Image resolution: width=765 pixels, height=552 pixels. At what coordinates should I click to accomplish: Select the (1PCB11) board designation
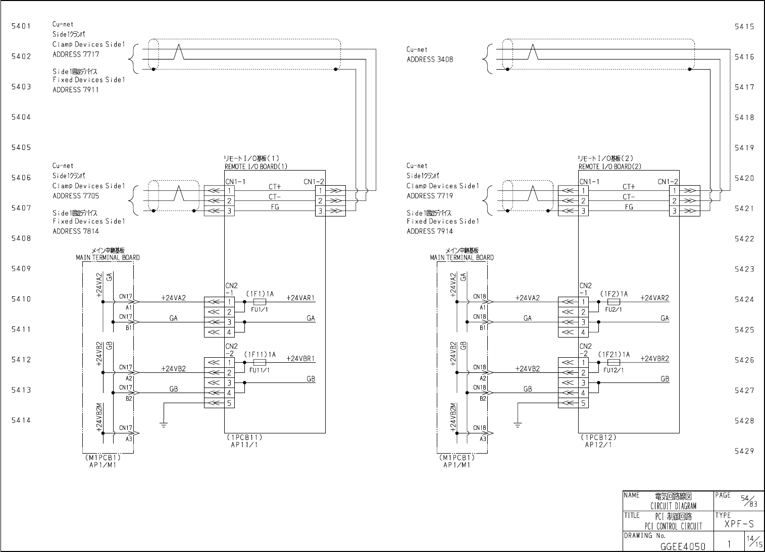coord(244,437)
